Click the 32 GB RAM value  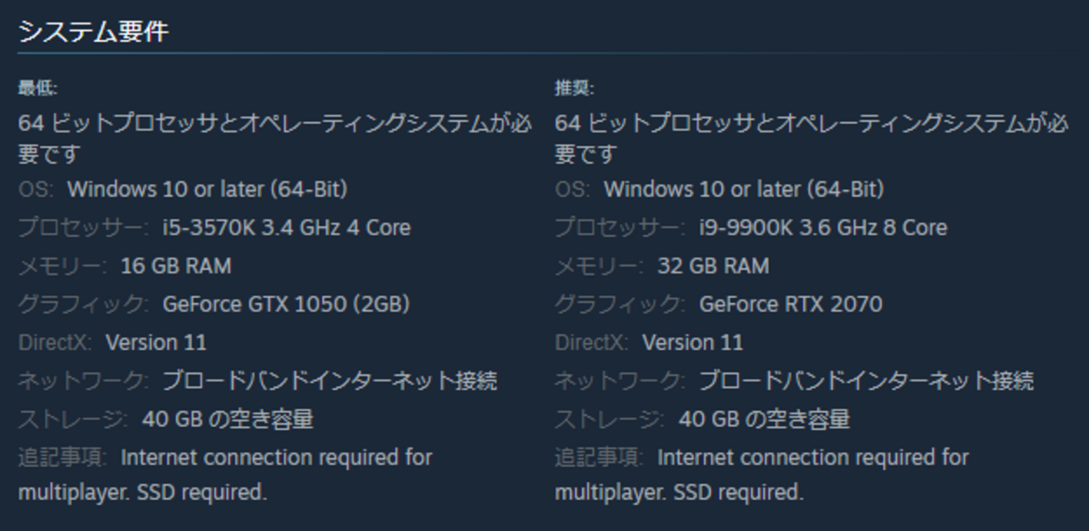pos(713,266)
